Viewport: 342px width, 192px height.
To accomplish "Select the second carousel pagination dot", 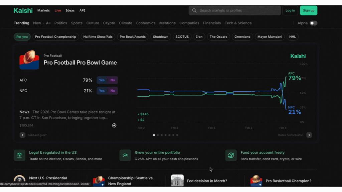I will [158, 135].
